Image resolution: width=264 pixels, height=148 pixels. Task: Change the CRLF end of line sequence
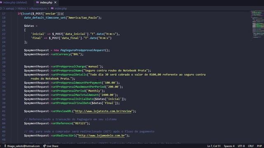pyautogui.click(x=250, y=146)
